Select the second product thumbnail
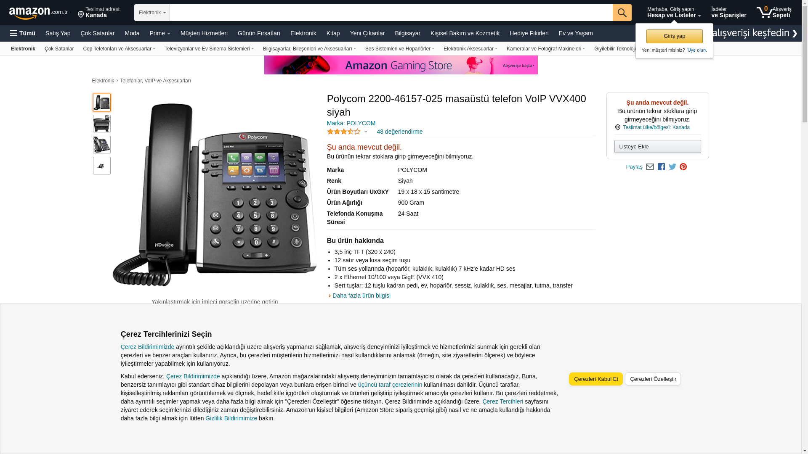The image size is (808, 454). pos(102,124)
